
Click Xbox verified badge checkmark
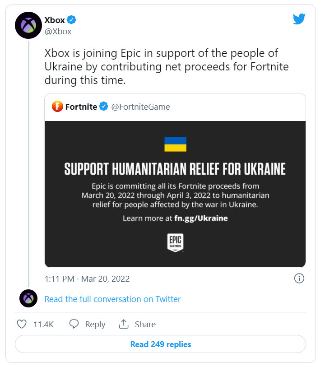[71, 20]
